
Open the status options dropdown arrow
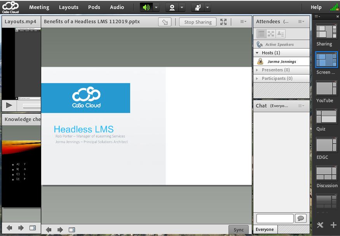tap(207, 7)
